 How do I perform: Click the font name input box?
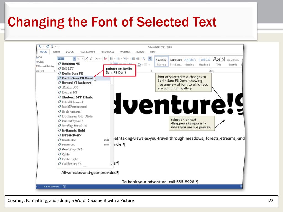(65, 59)
